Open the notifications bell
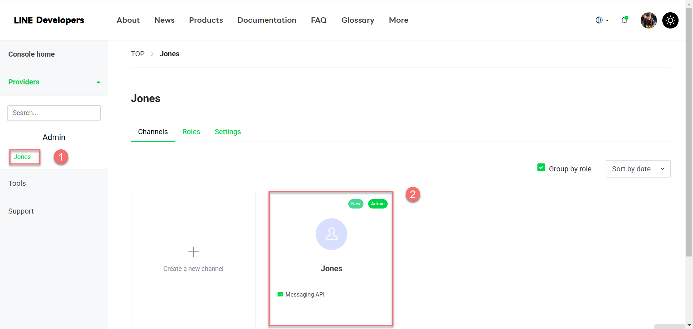Image resolution: width=693 pixels, height=329 pixels. [x=624, y=20]
